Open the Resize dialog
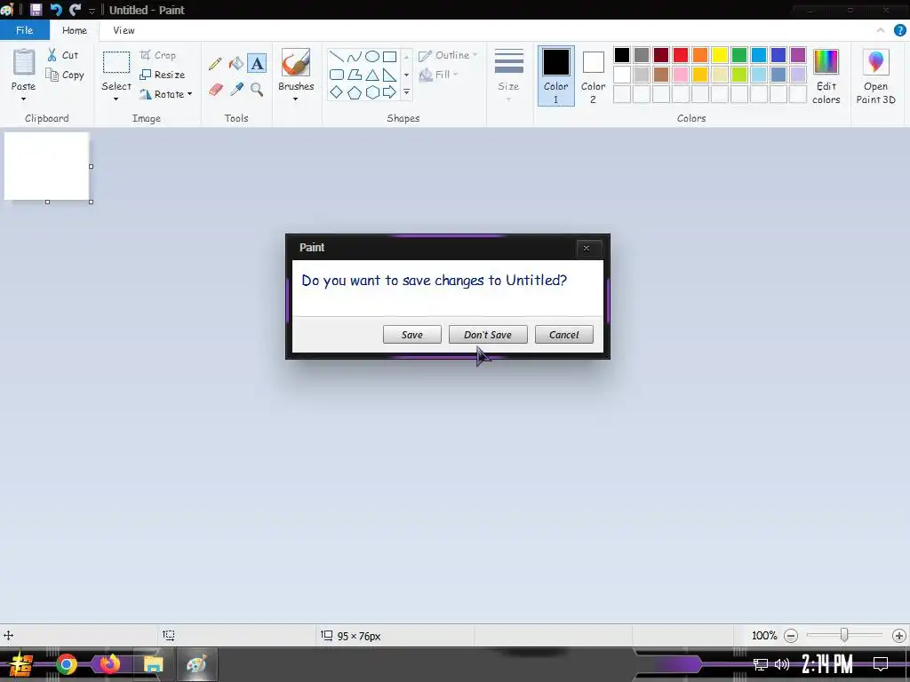The image size is (910, 682). click(x=163, y=75)
